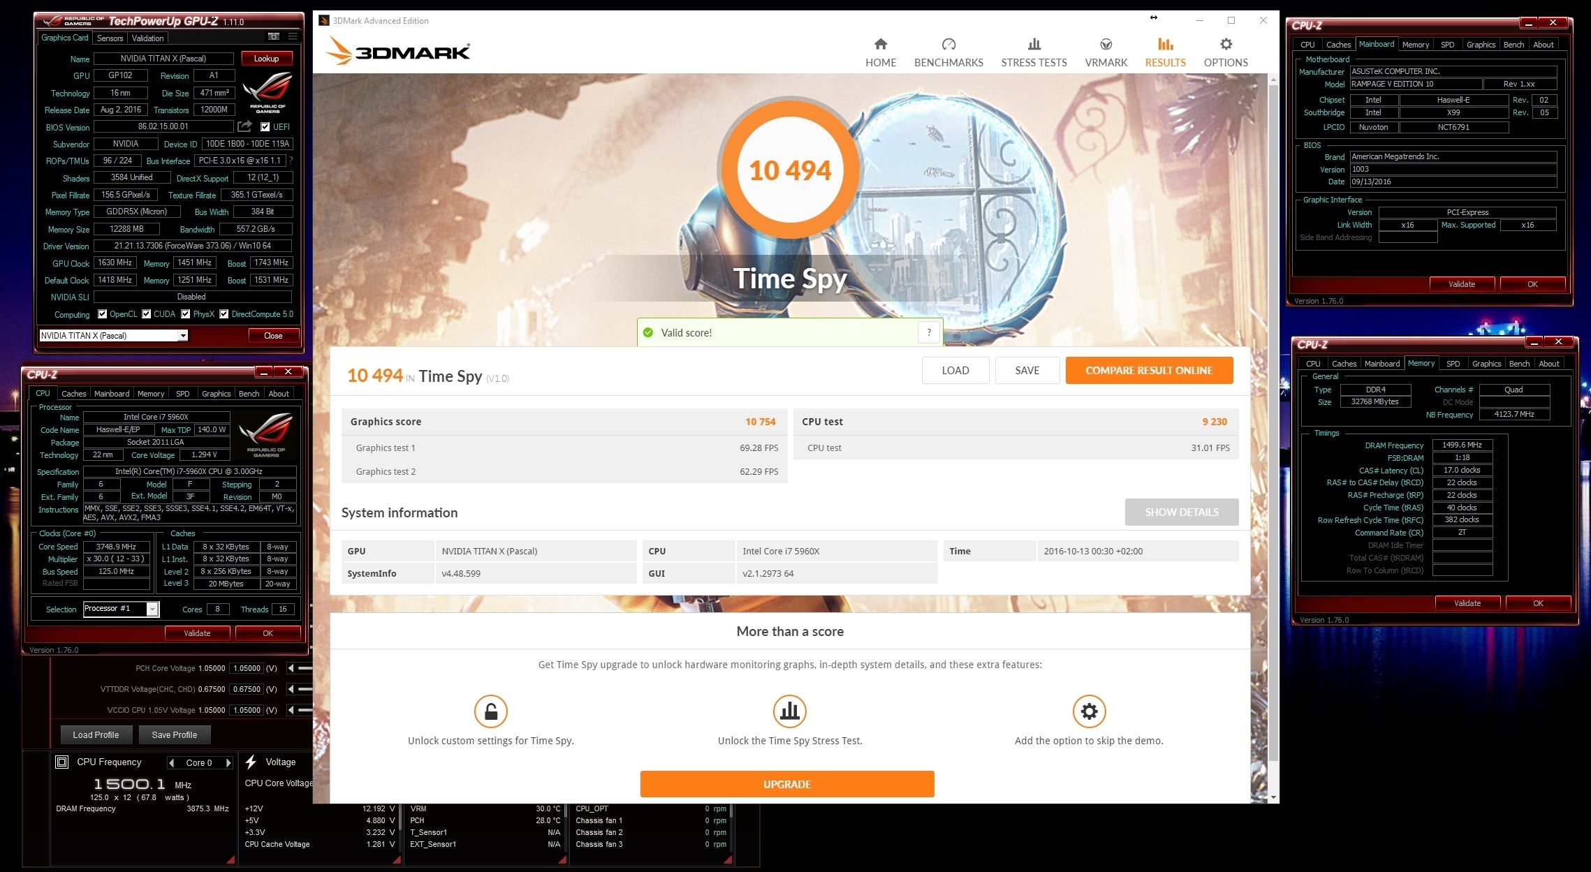Screen dimensions: 1591x872
Task: Switch to GPU-Z Sensors tab
Action: pyautogui.click(x=110, y=38)
